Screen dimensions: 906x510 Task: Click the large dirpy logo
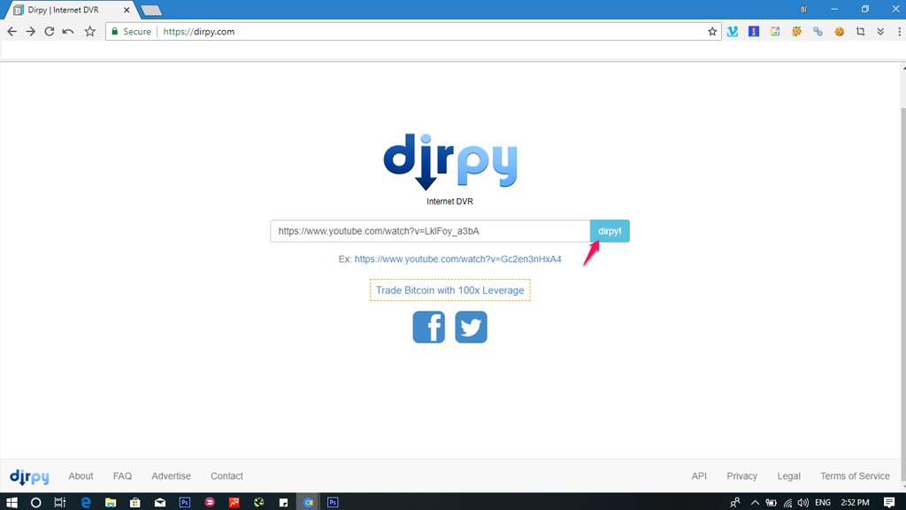point(450,162)
